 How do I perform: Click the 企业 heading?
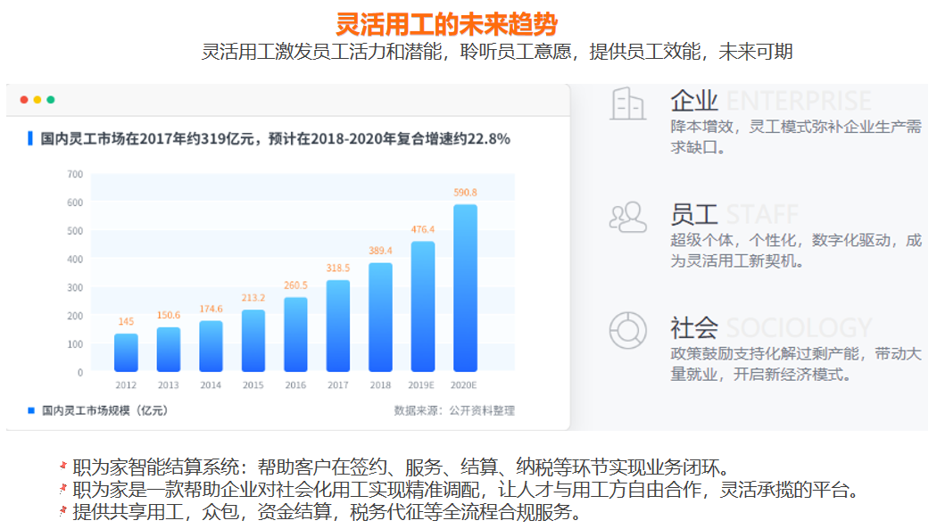click(693, 100)
